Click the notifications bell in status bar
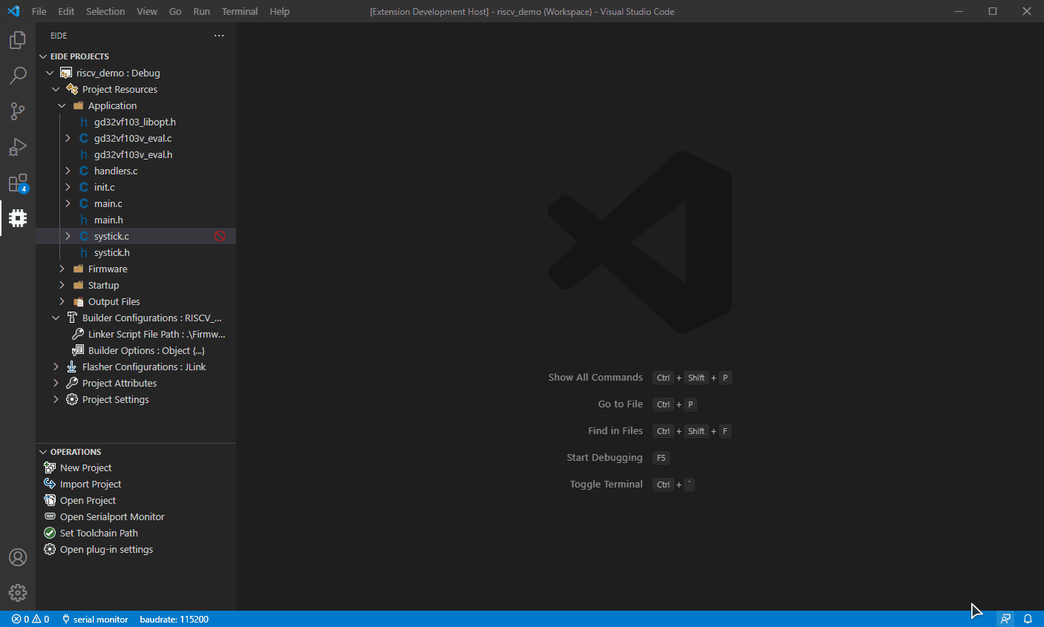The width and height of the screenshot is (1044, 627). pyautogui.click(x=1028, y=619)
